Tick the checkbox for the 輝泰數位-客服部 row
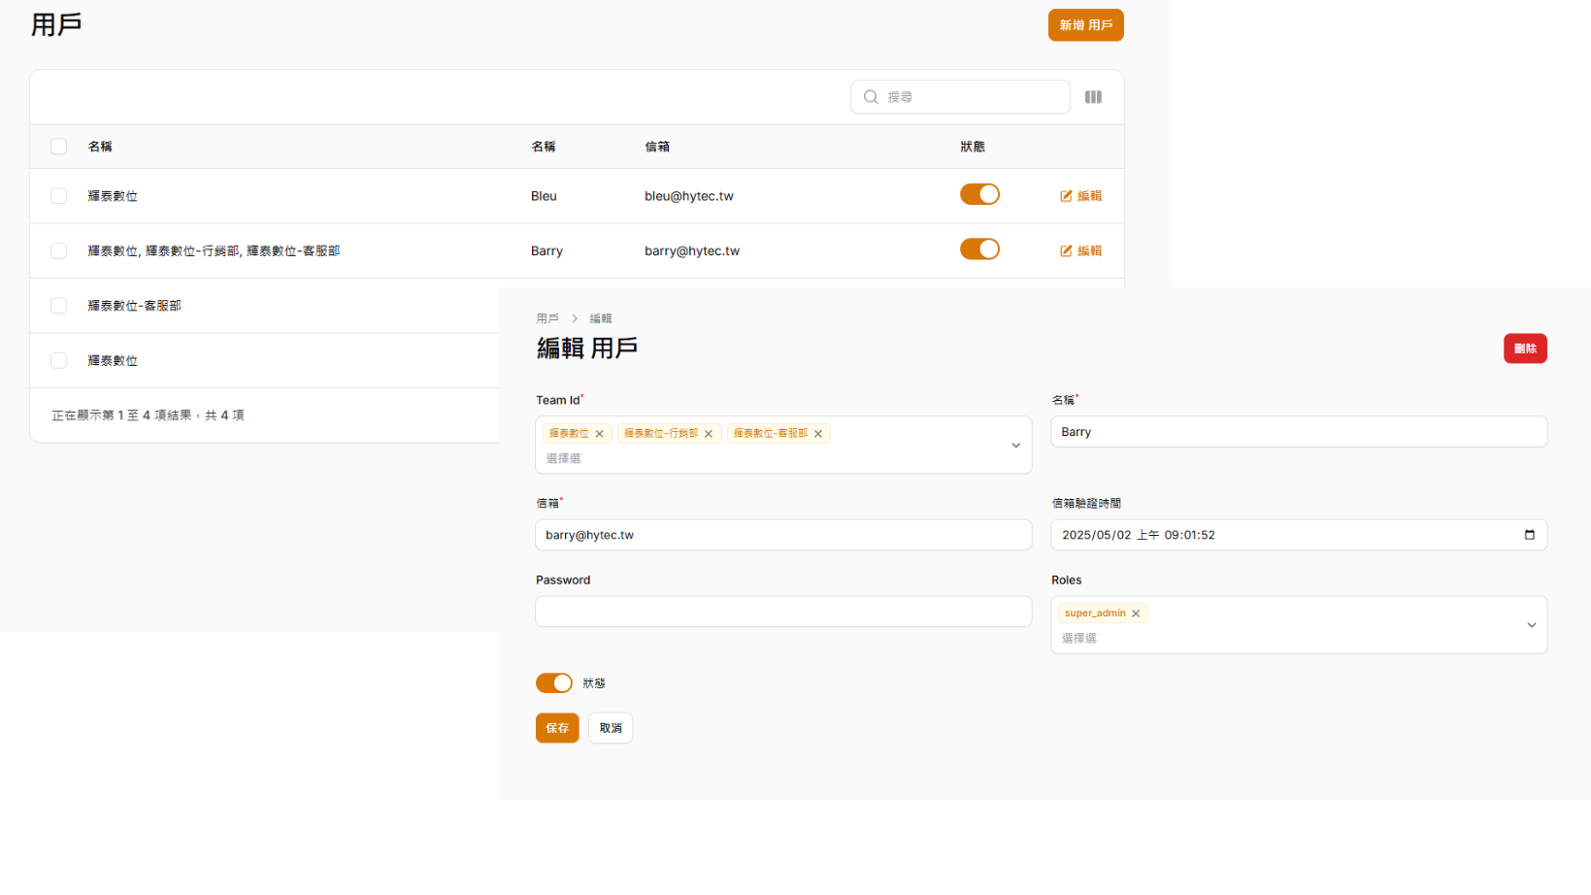This screenshot has height=895, width=1591. pos(59,306)
